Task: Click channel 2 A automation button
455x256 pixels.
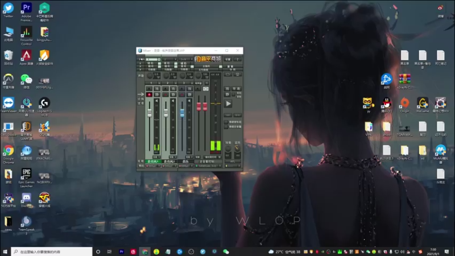Action: click(166, 89)
